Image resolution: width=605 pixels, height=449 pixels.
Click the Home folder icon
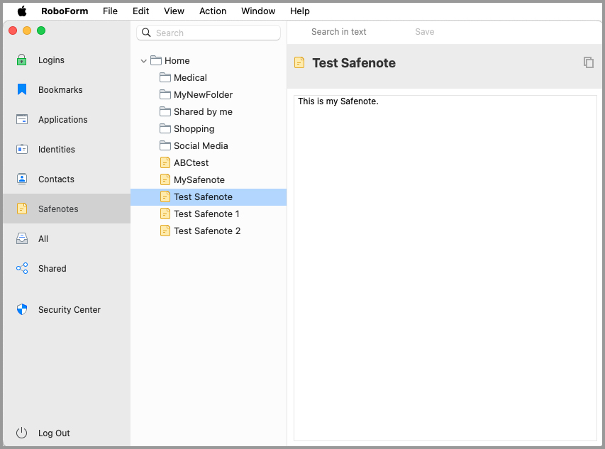click(156, 60)
